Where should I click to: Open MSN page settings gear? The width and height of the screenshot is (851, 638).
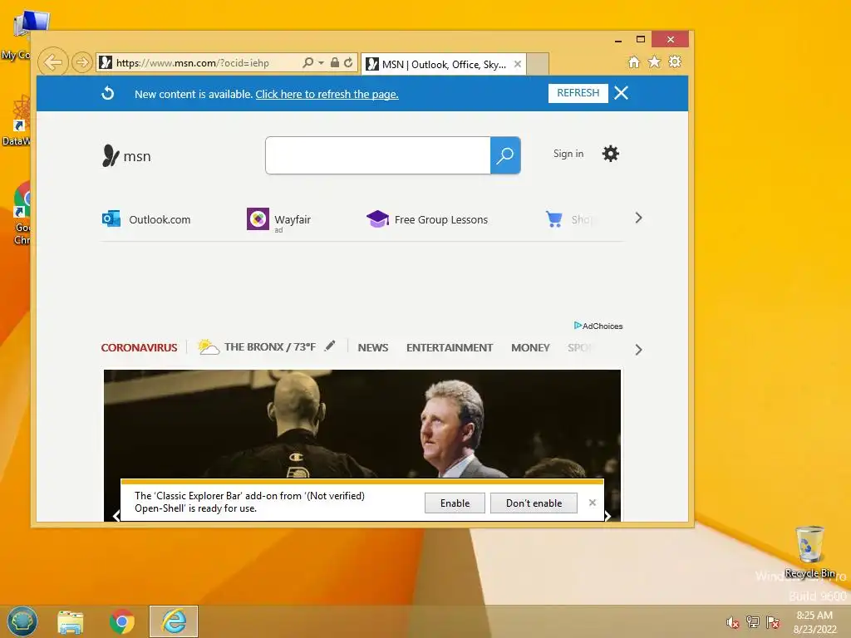(x=611, y=154)
